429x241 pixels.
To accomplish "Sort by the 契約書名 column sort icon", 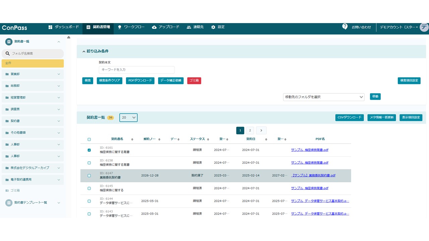I will (x=132, y=139).
